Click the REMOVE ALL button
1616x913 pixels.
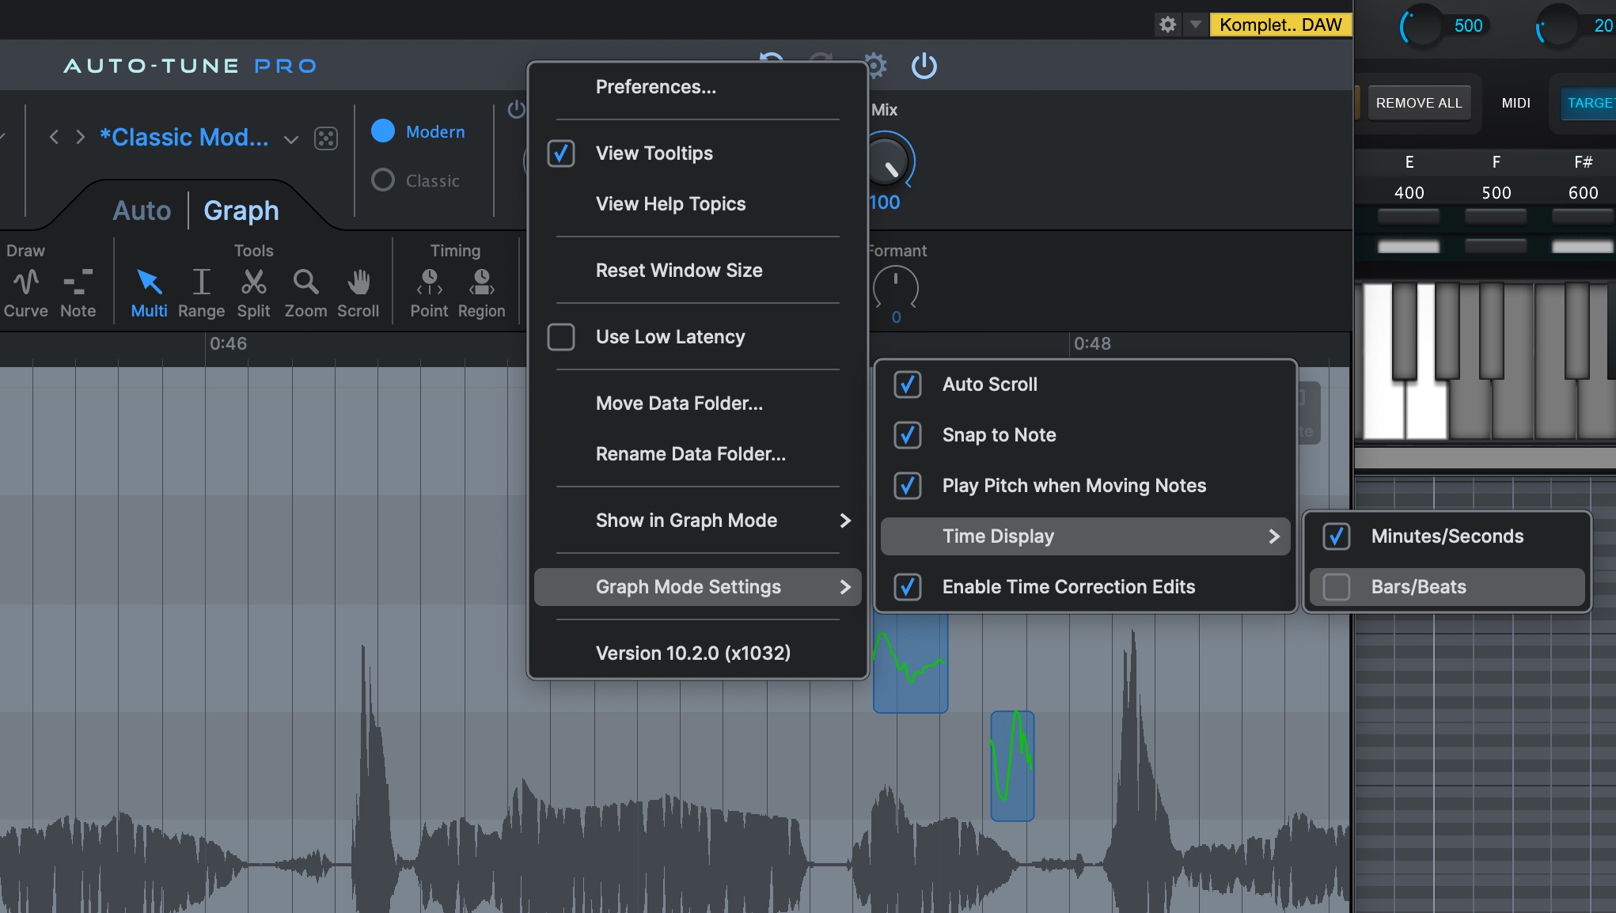coord(1419,103)
